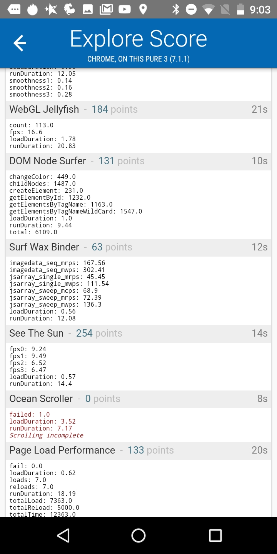The image size is (277, 554).
Task: Collapse the WebGL Jellyfish result section
Action: point(138,110)
